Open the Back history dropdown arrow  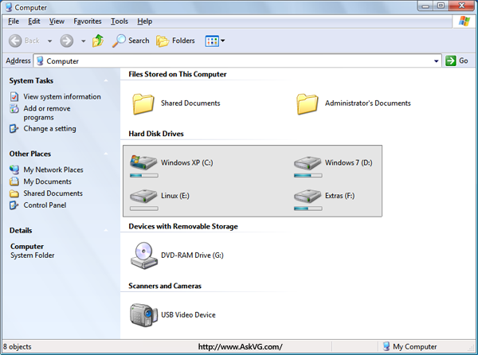click(49, 41)
